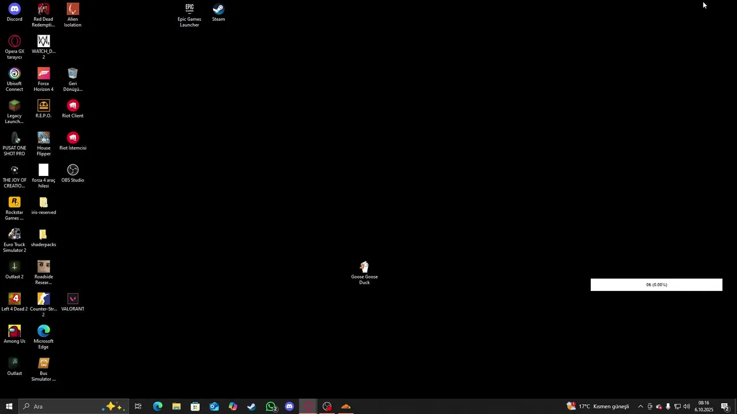Open File Explorer from the taskbar
The image size is (737, 414).
176,407
